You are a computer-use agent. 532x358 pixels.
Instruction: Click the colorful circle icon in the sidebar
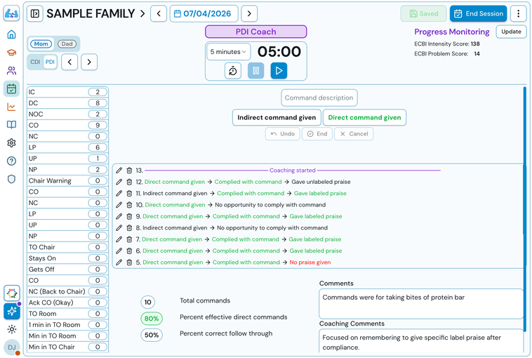(x=12, y=293)
